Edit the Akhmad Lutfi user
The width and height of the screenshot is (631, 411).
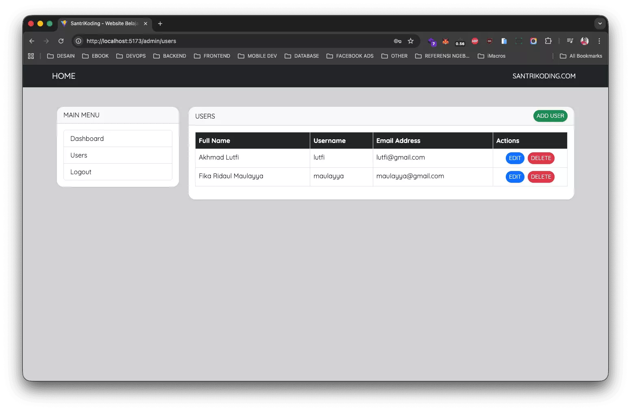[x=515, y=158]
